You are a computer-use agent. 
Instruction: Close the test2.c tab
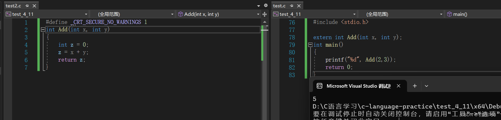(34, 6)
